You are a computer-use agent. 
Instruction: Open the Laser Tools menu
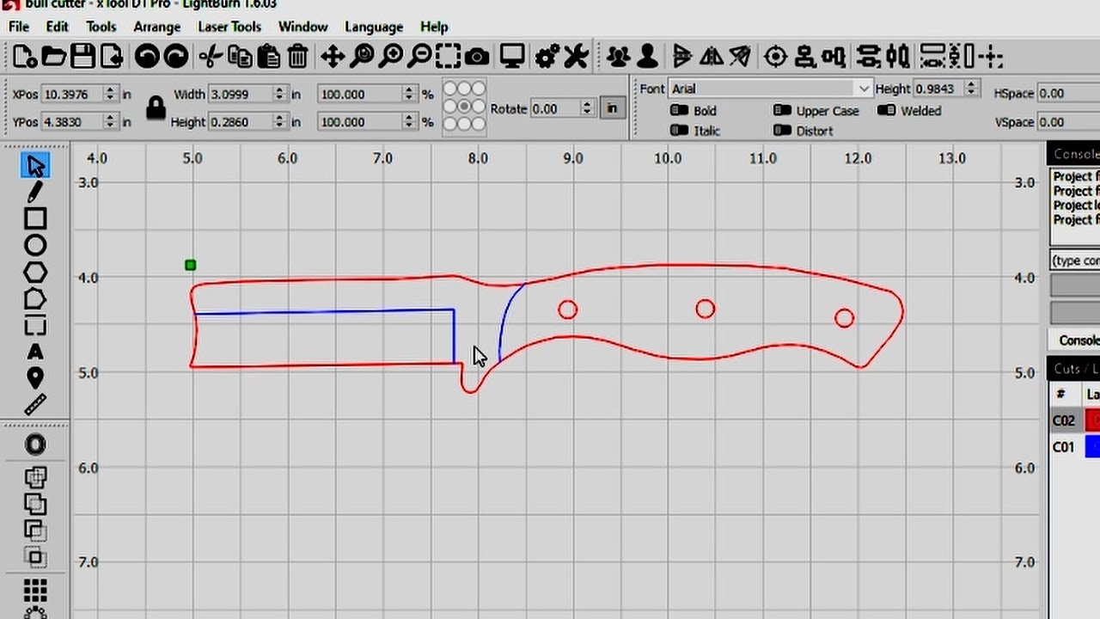pyautogui.click(x=229, y=27)
